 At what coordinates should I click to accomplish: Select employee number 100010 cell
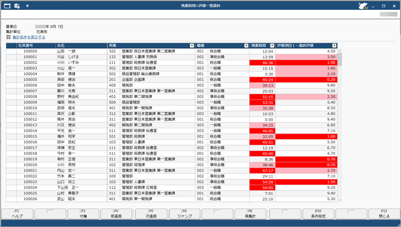[x=36, y=108]
